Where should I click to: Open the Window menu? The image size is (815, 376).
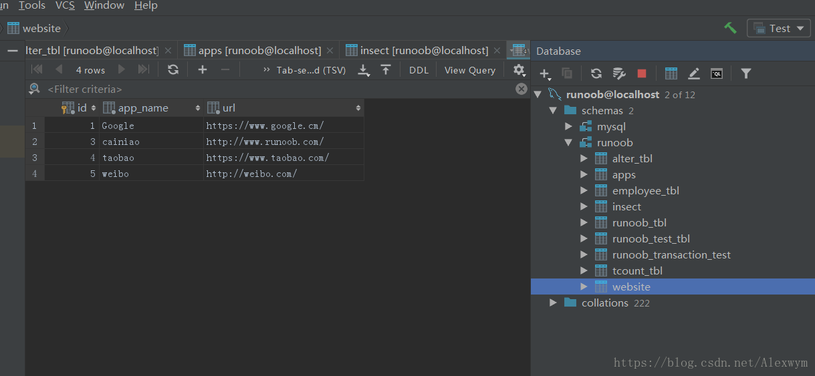point(104,5)
